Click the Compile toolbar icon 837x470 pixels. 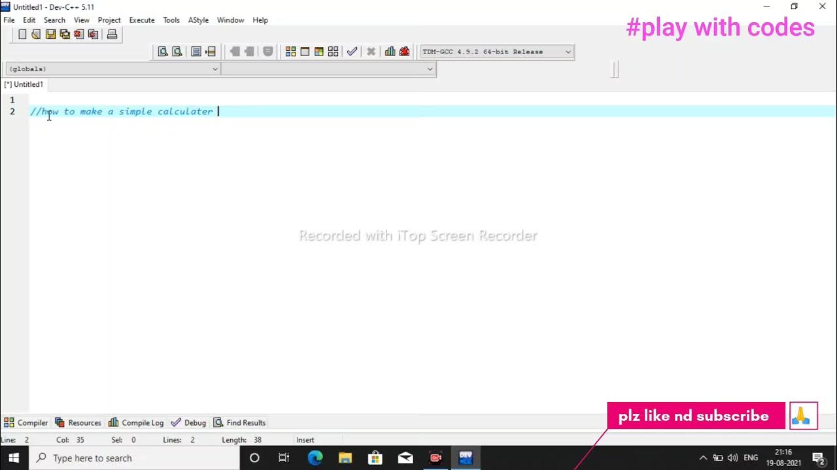click(x=290, y=52)
